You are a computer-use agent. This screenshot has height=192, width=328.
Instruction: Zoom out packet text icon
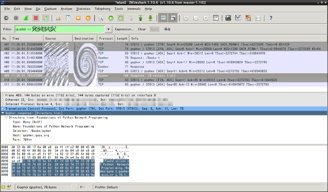[x=196, y=18]
